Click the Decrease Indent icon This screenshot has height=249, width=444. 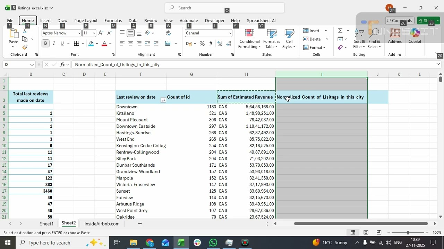pos(147,44)
